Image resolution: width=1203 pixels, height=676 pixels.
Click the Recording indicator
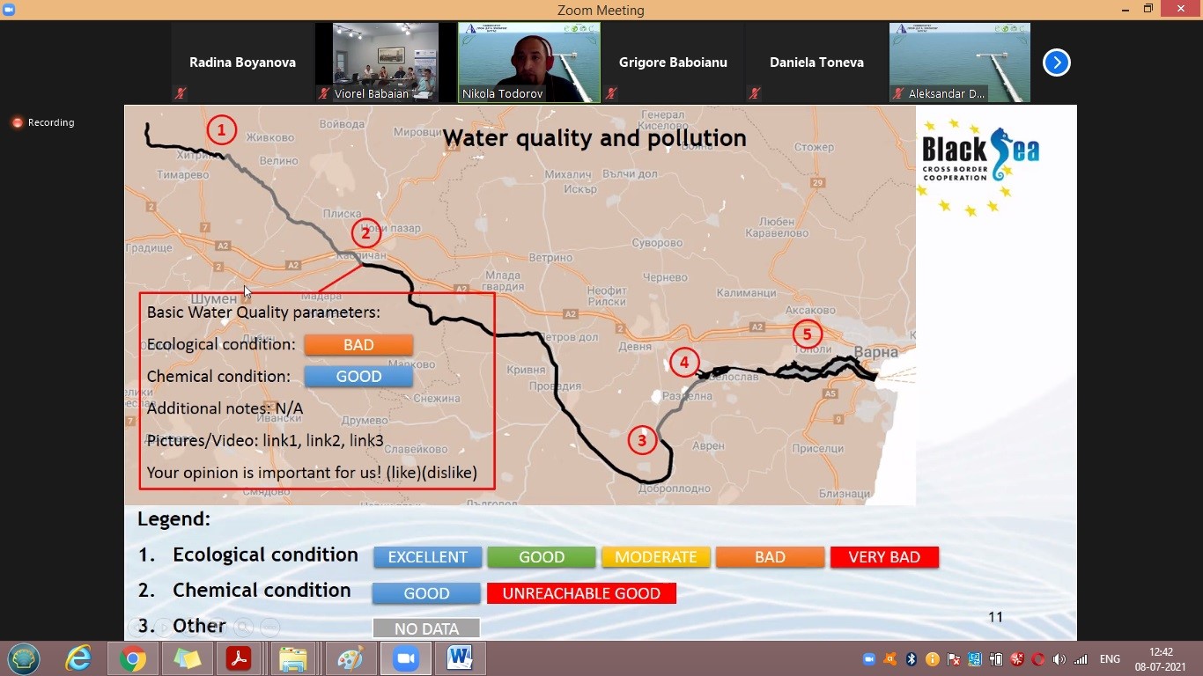(x=42, y=122)
